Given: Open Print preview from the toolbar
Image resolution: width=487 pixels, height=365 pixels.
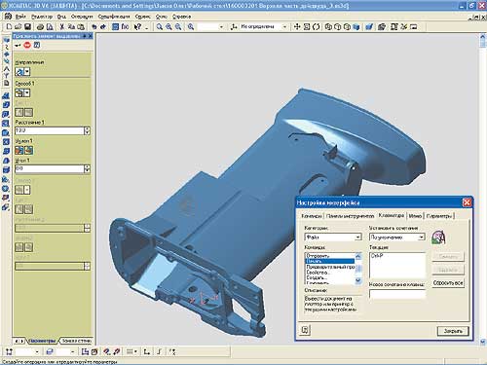Looking at the screenshot, I should coord(50,27).
